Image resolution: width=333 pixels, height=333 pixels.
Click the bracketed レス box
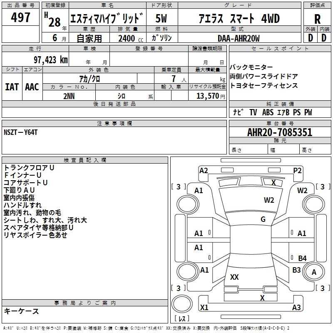pos(182,319)
